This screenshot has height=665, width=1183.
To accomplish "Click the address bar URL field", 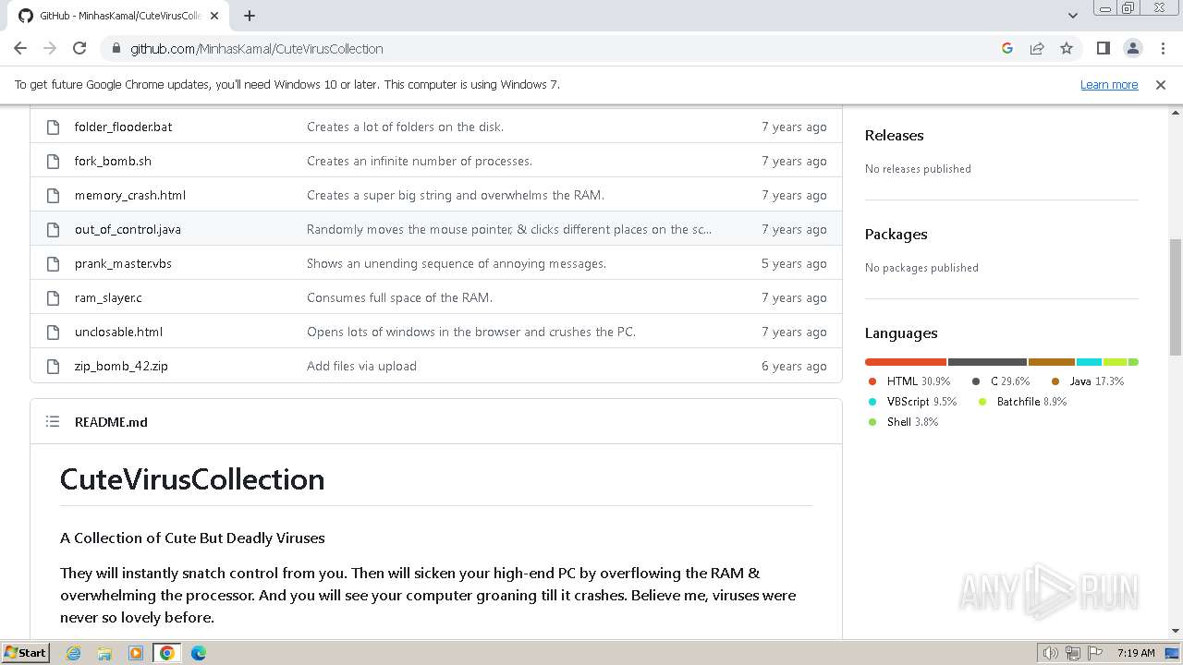I will pos(555,48).
